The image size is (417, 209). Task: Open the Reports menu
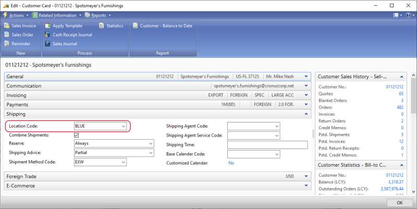[98, 16]
